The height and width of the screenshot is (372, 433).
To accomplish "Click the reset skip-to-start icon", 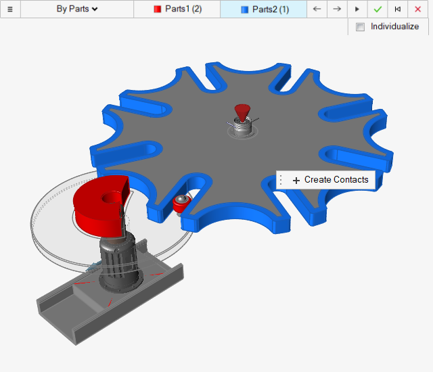I will coord(398,9).
